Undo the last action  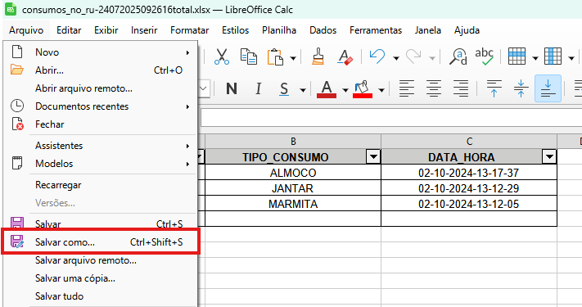click(x=377, y=56)
